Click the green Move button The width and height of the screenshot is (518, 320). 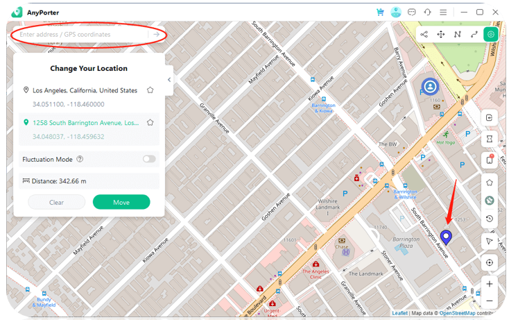[x=121, y=202]
